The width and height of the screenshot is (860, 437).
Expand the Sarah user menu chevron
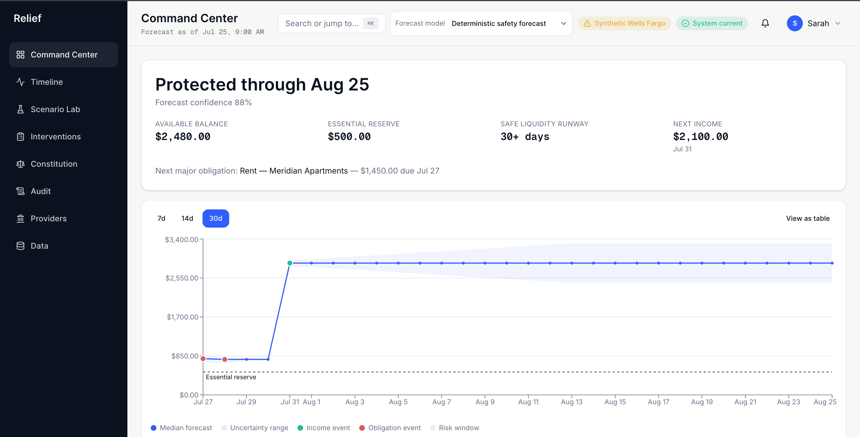point(838,23)
